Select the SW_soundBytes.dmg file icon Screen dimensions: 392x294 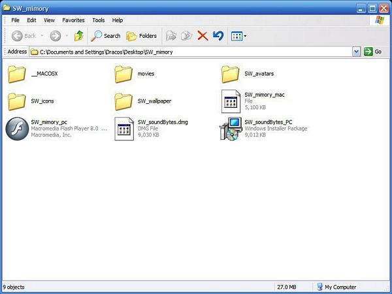(124, 129)
